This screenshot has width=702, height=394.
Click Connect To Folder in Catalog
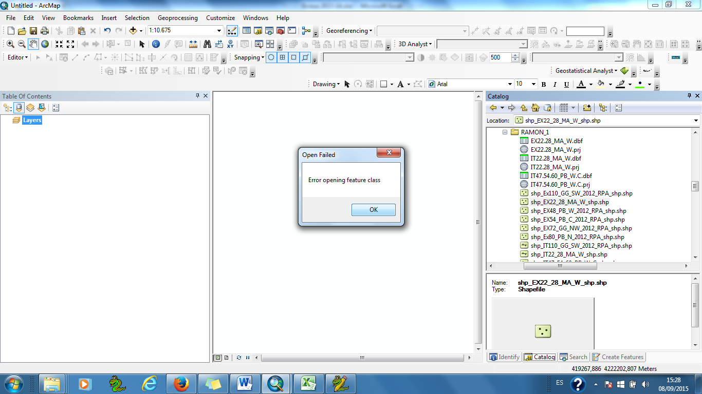(587, 108)
